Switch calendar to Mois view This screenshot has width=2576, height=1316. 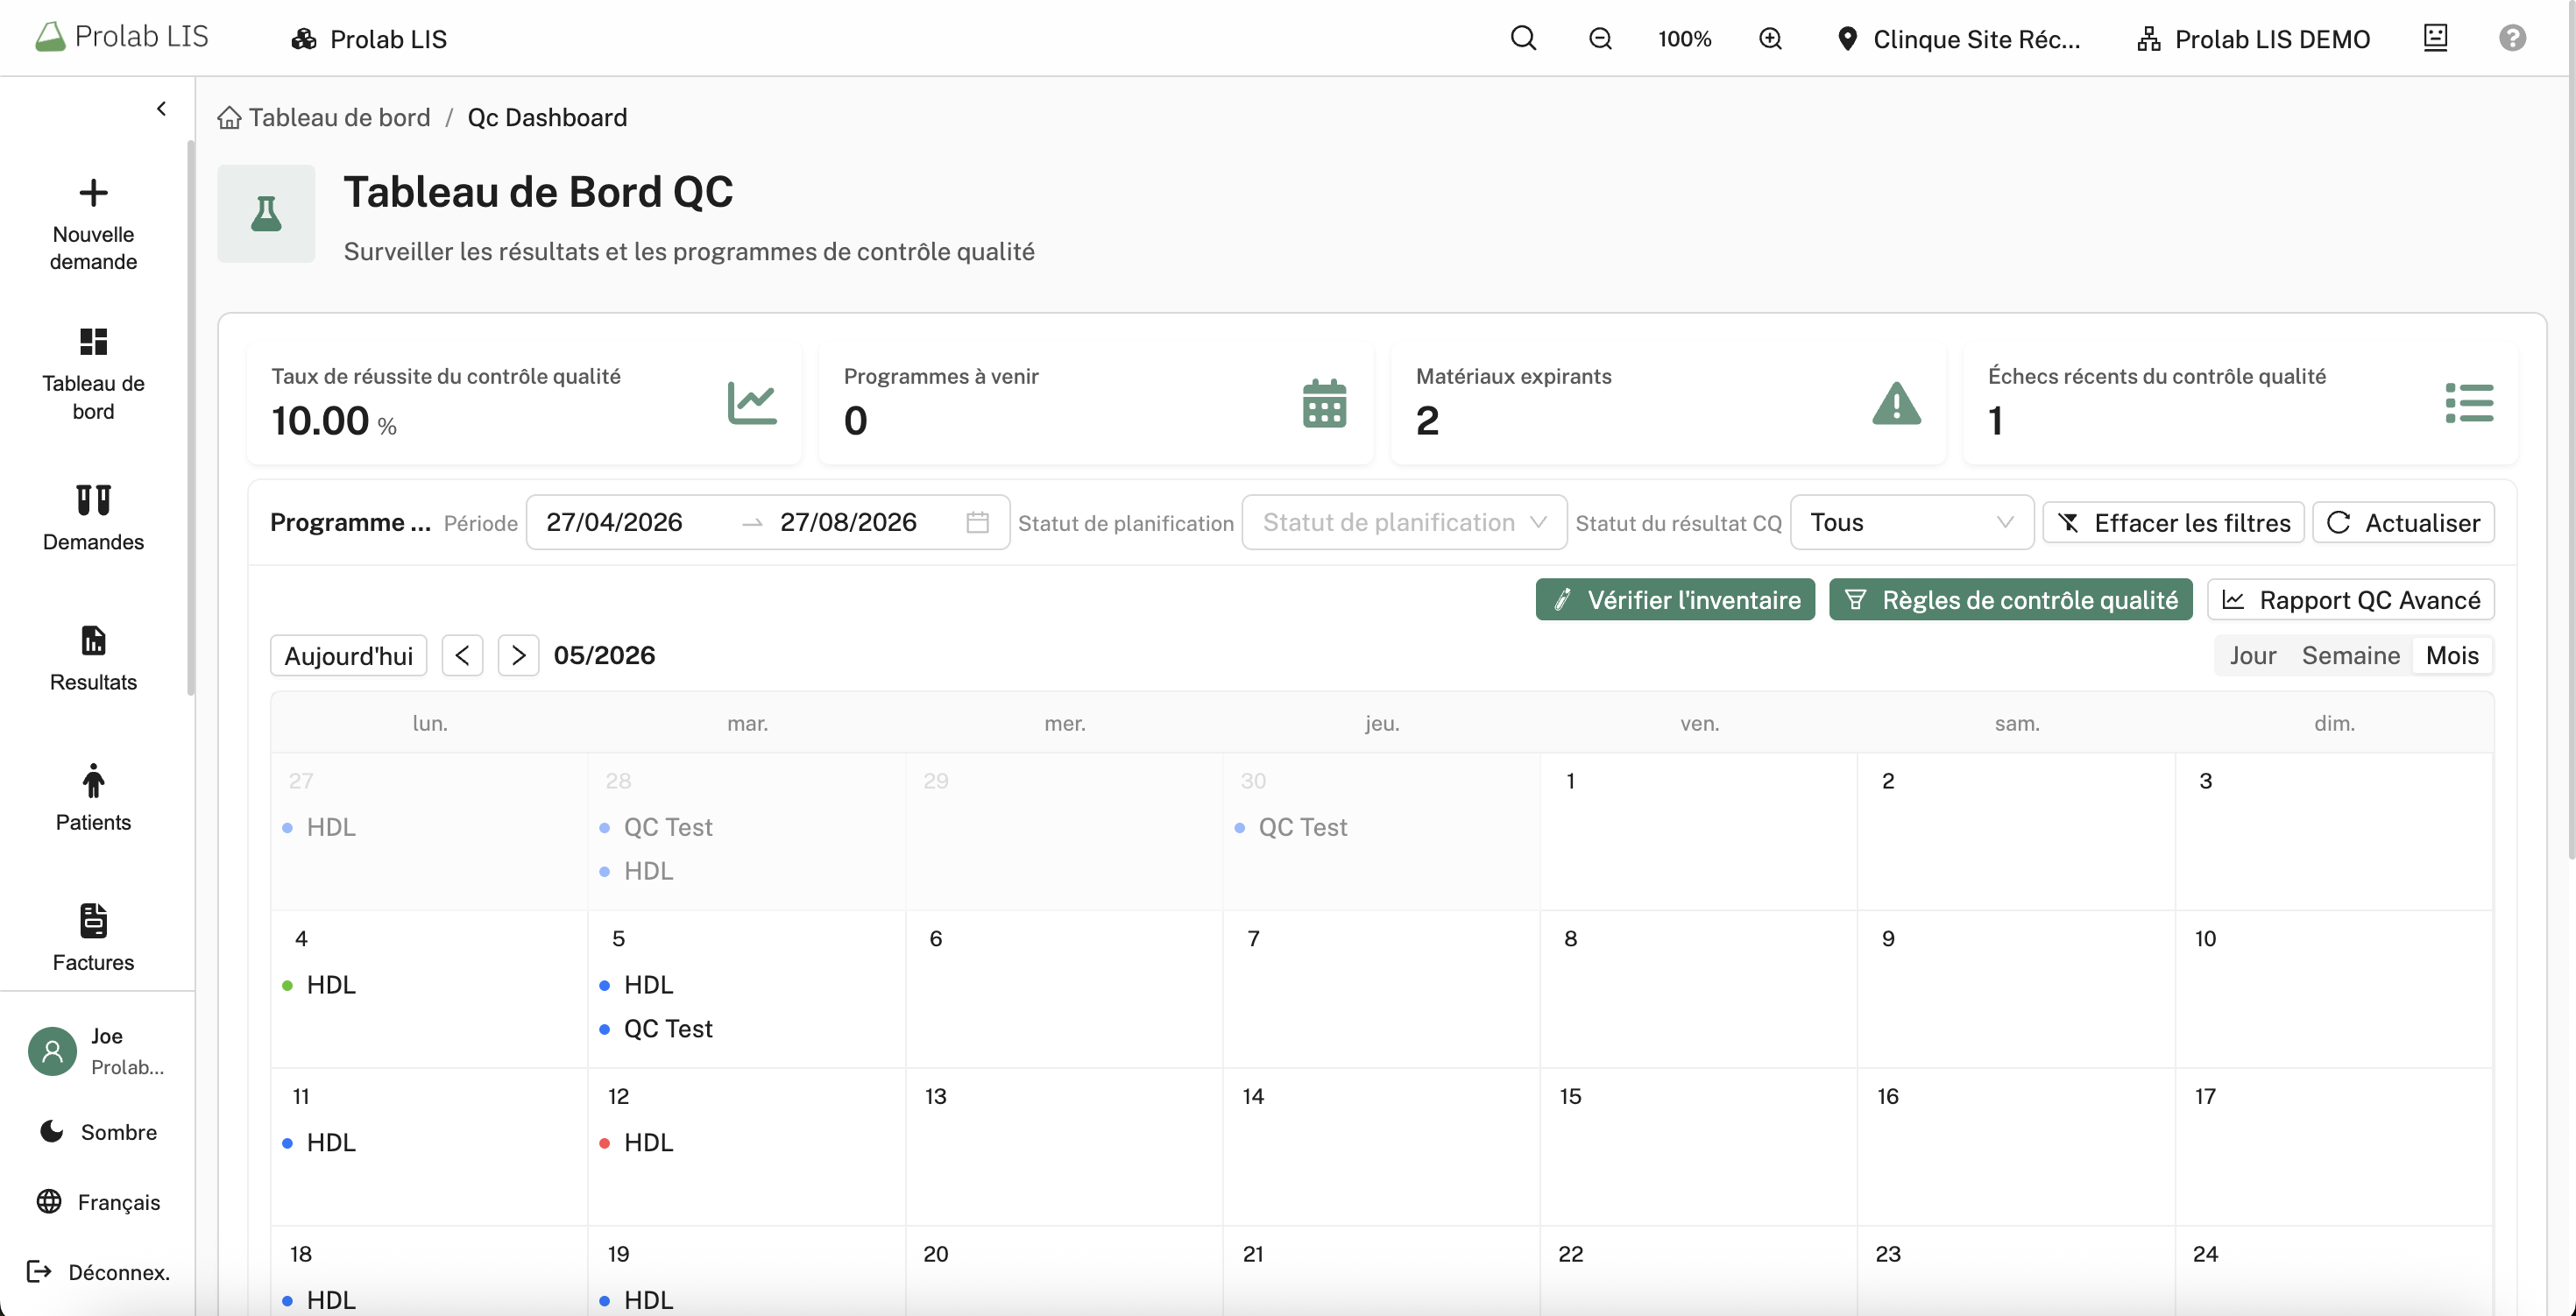click(x=2452, y=655)
